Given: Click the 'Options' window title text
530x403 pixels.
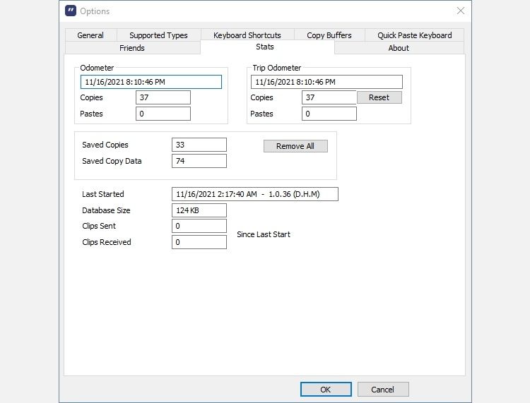Looking at the screenshot, I should click(x=95, y=11).
